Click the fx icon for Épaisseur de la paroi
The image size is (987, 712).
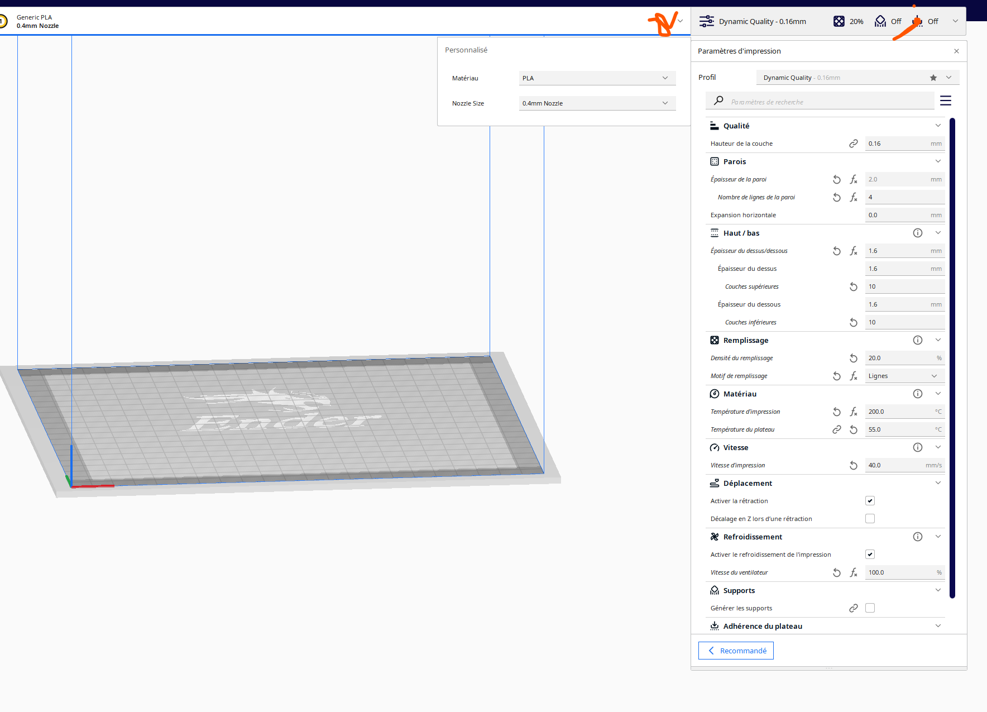coord(854,179)
